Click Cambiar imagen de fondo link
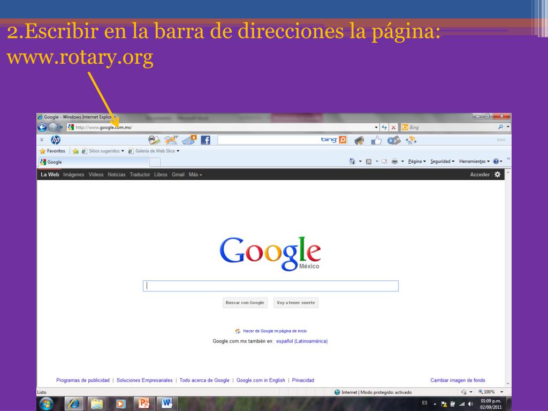Screen dimensions: 548x411 pos(458,380)
